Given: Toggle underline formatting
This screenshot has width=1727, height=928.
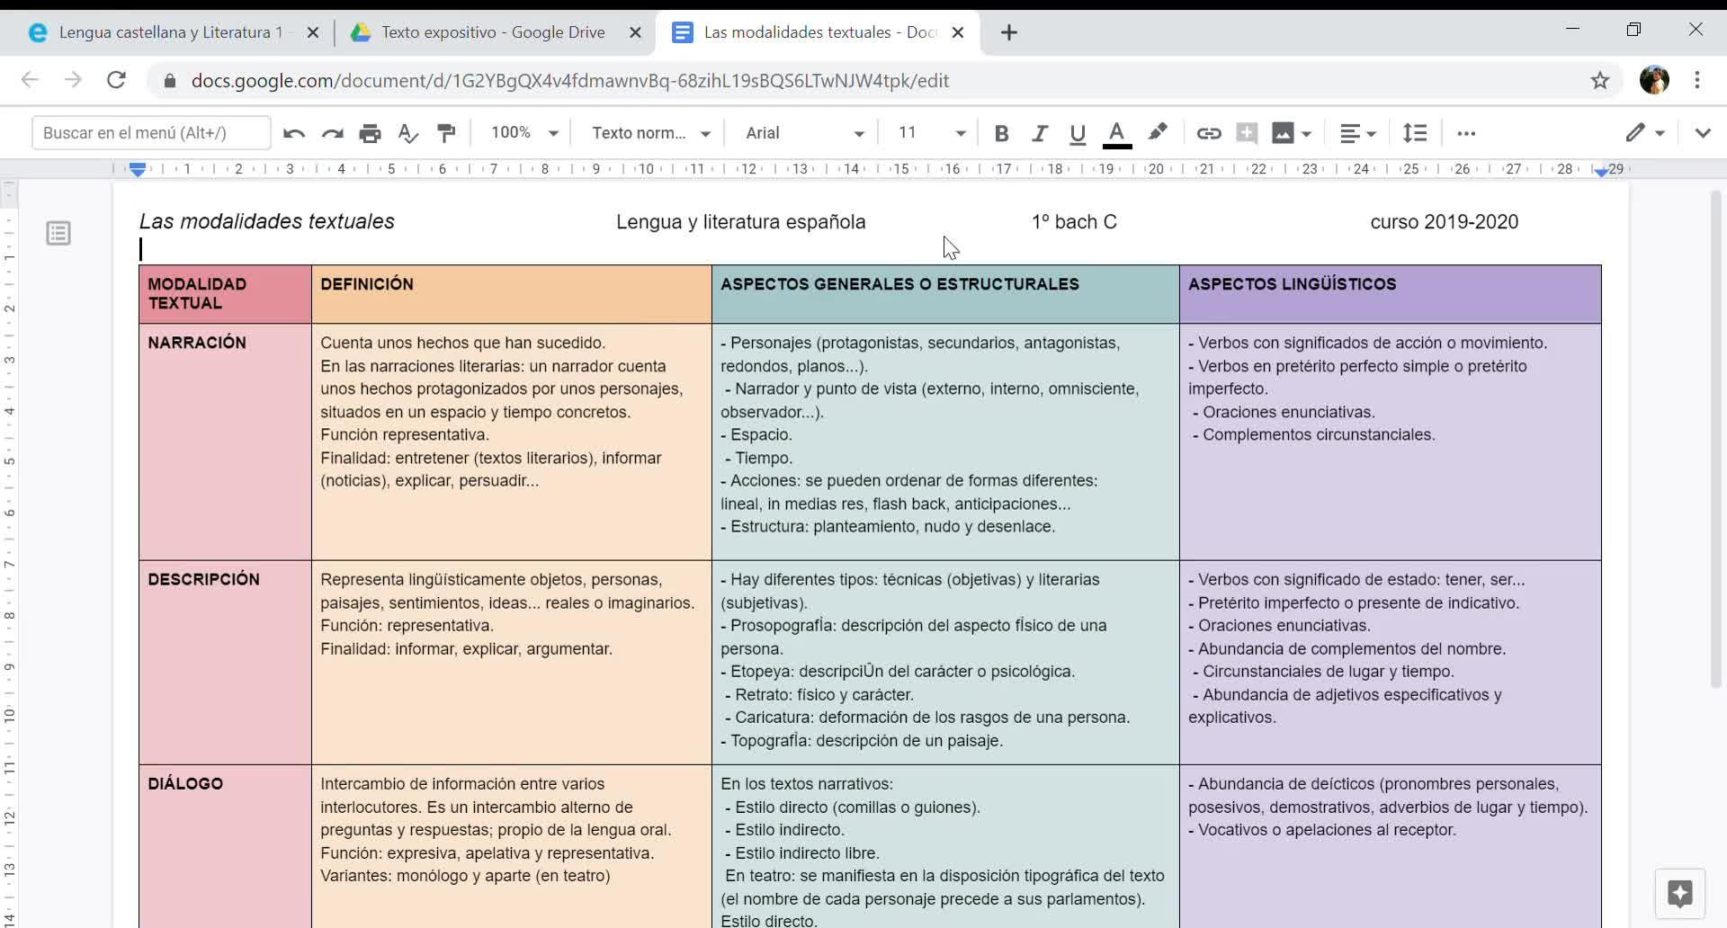Looking at the screenshot, I should (1078, 133).
